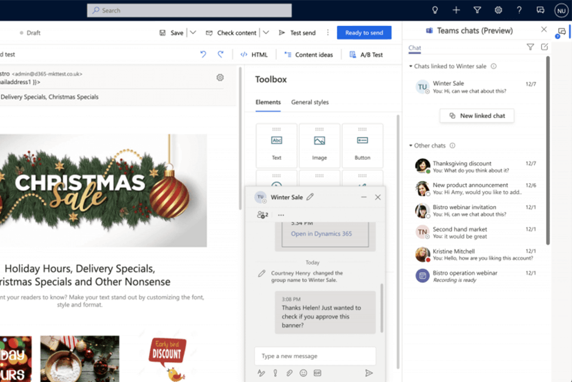Click the compose new chat icon
The width and height of the screenshot is (572, 382).
point(545,47)
